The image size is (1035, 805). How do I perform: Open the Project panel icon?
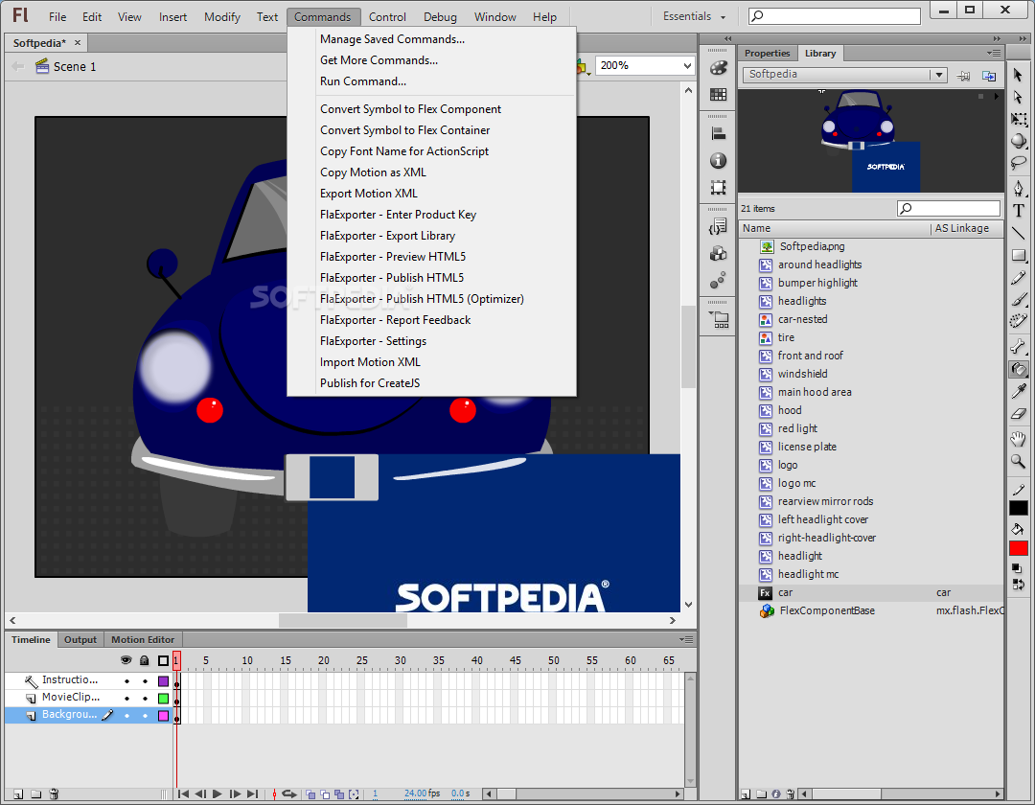pyautogui.click(x=718, y=320)
